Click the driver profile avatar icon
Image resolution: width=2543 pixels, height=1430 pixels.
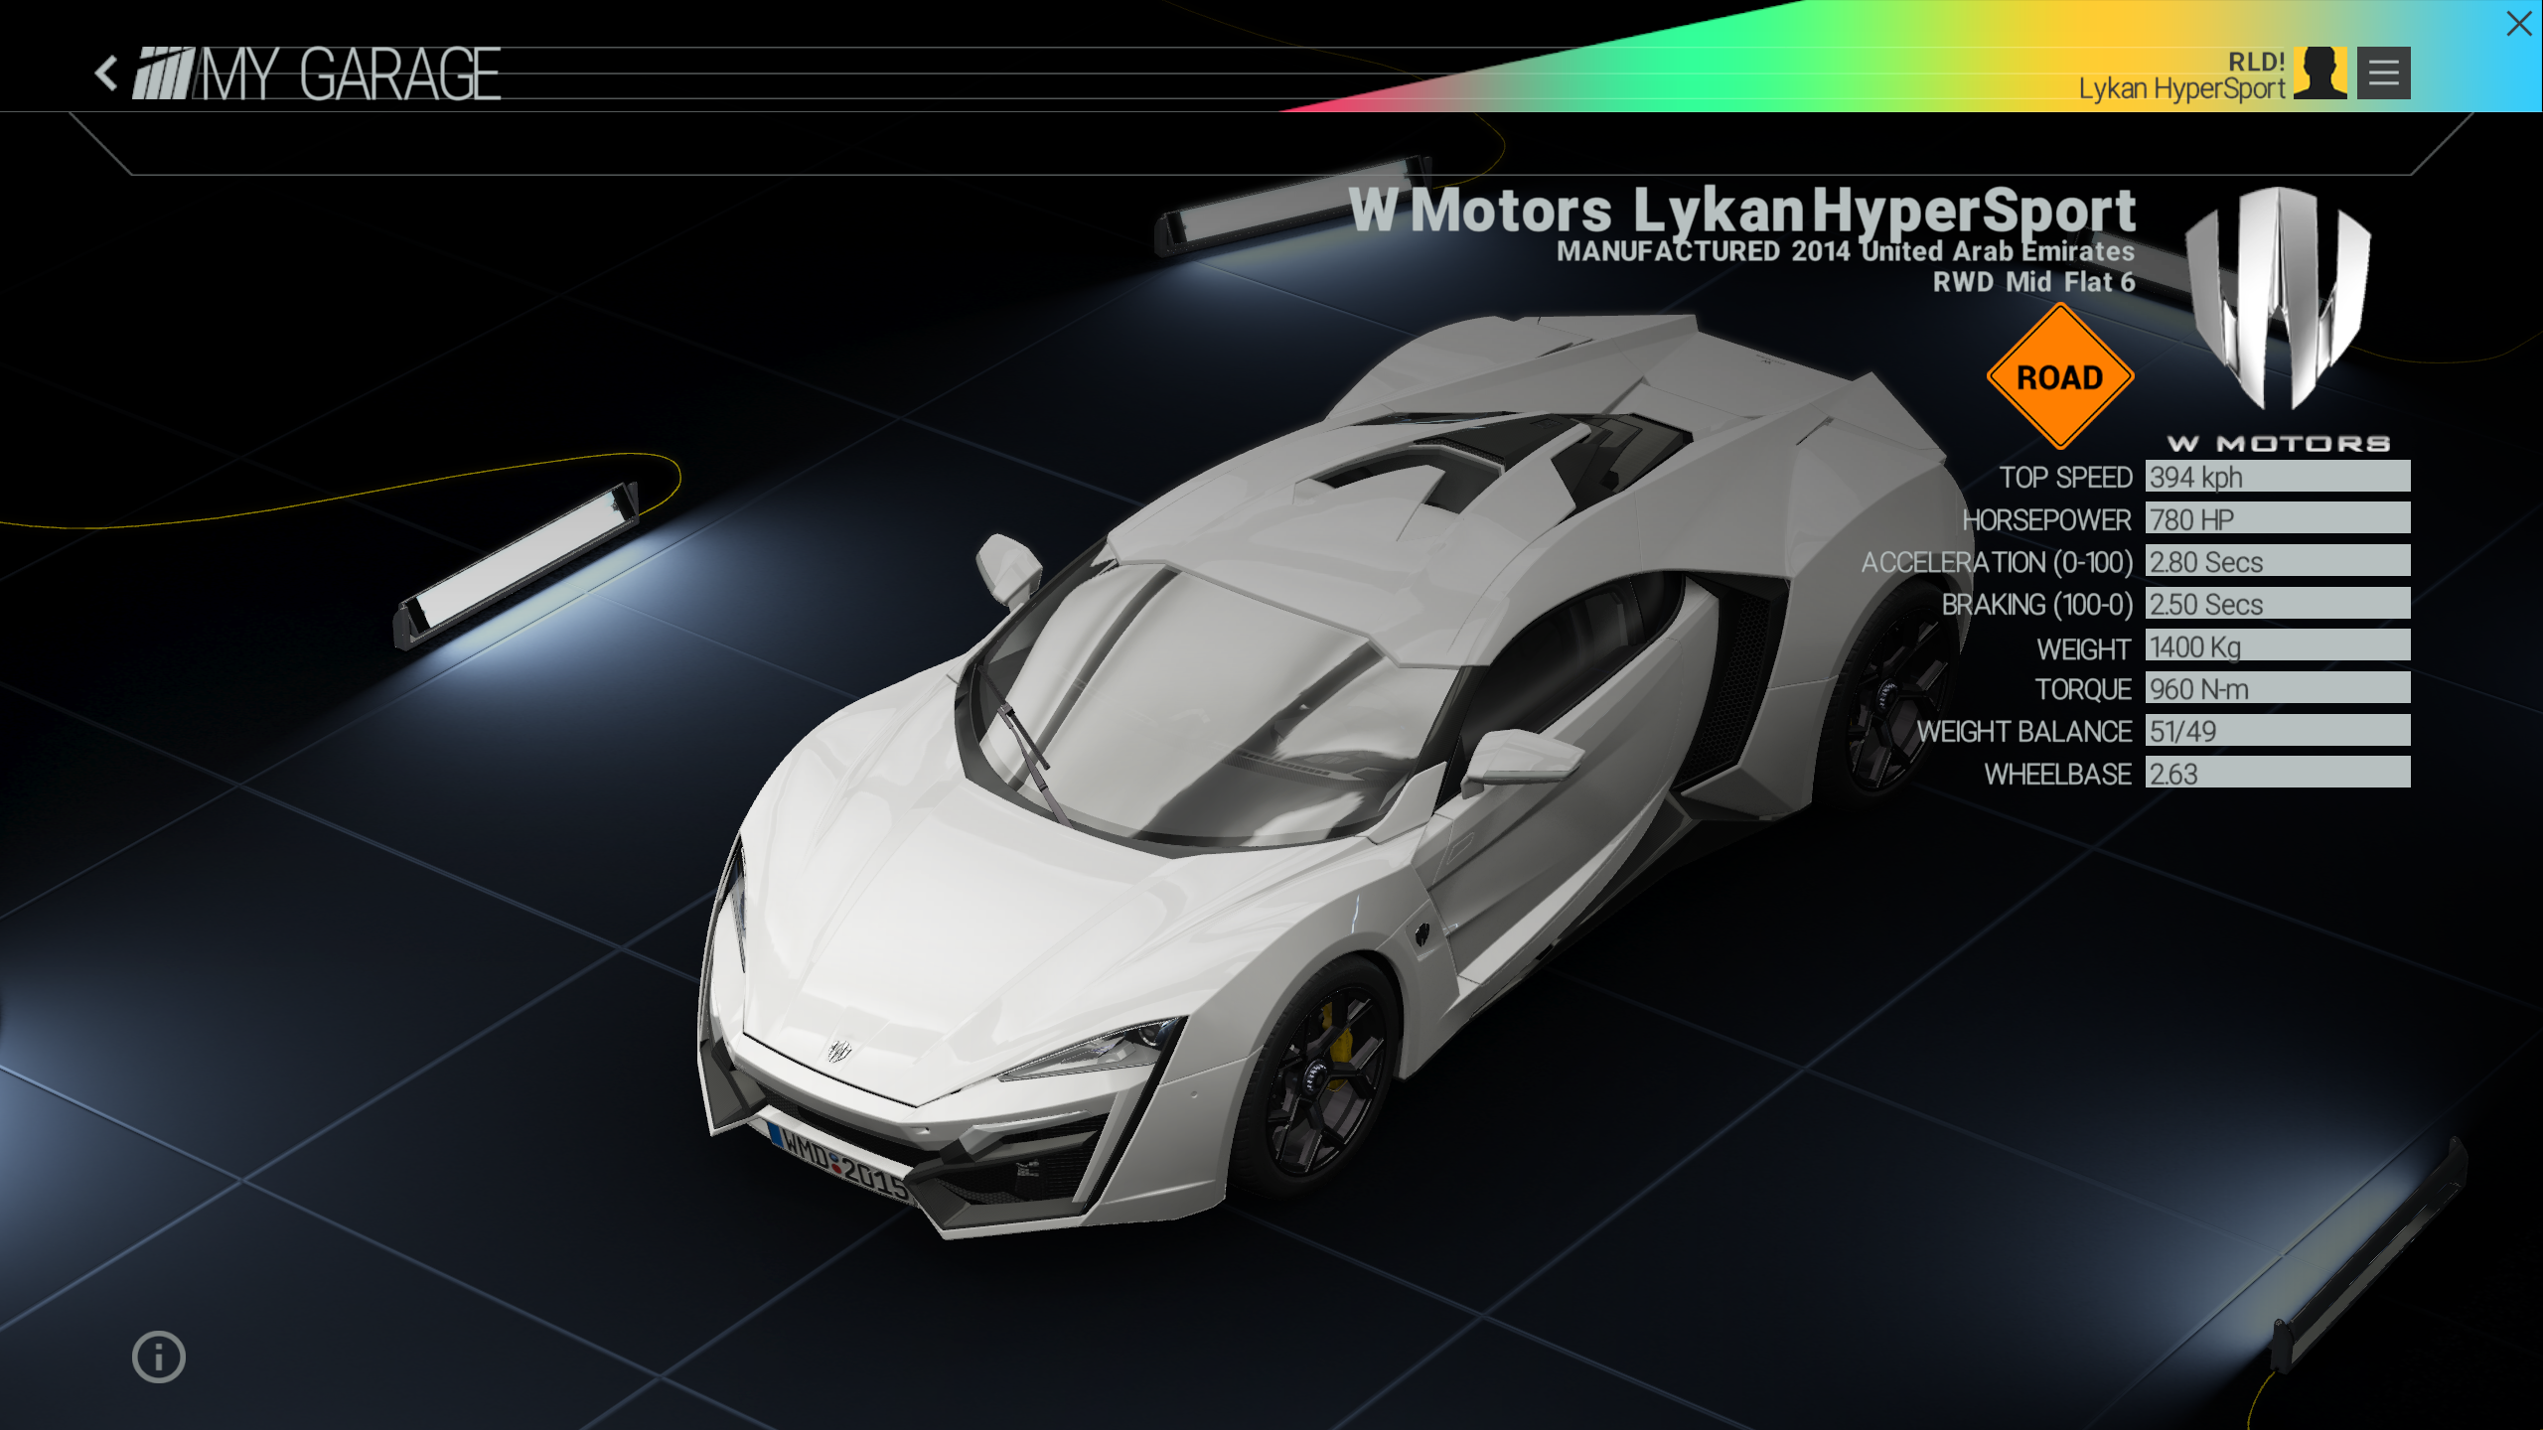click(x=2320, y=72)
